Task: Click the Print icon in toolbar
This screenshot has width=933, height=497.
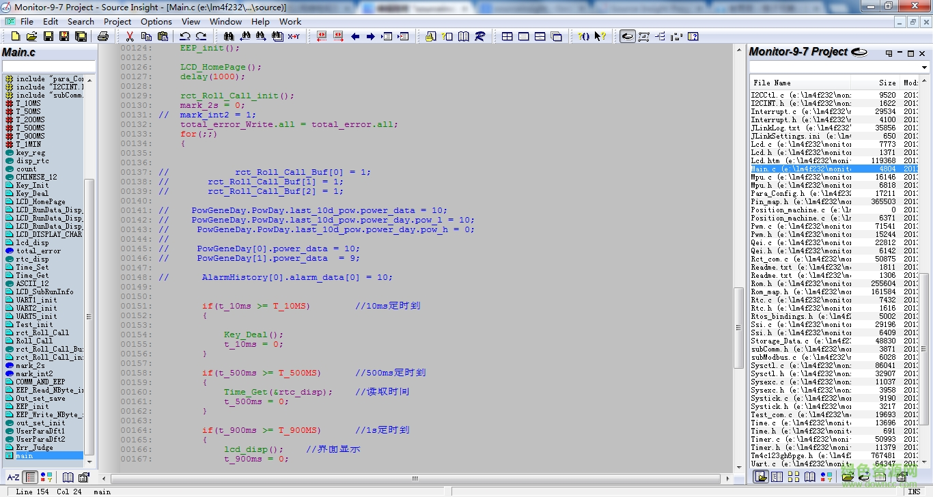Action: tap(103, 36)
